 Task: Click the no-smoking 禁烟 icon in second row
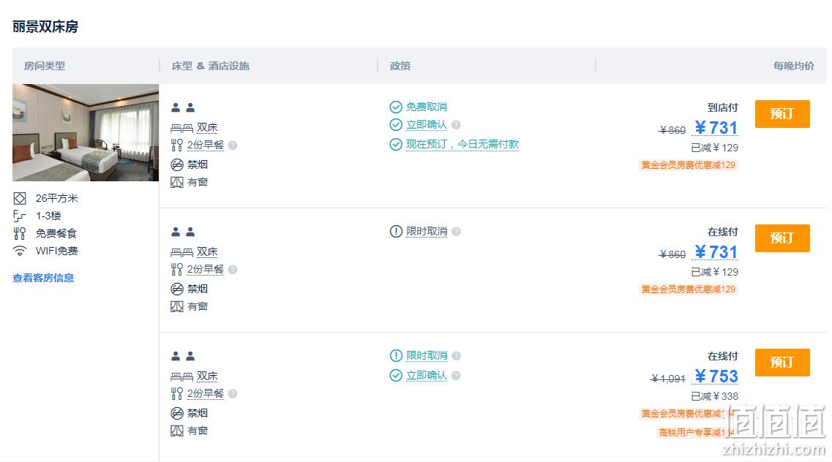[x=176, y=289]
